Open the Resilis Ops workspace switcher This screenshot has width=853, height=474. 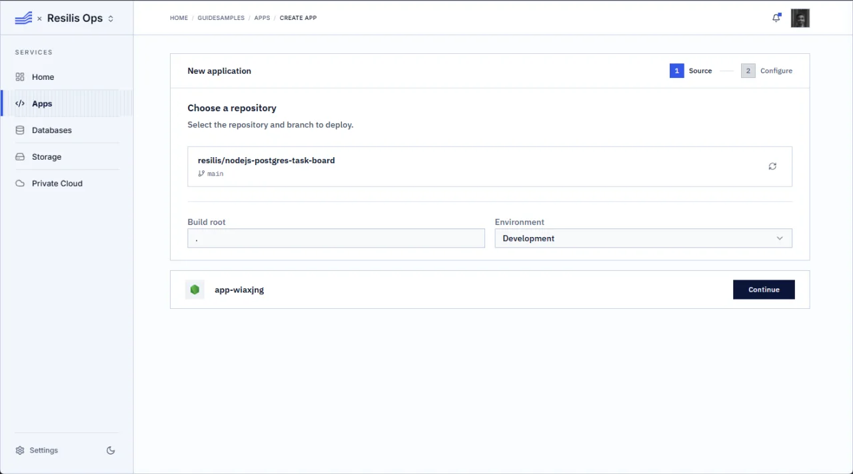pos(80,19)
